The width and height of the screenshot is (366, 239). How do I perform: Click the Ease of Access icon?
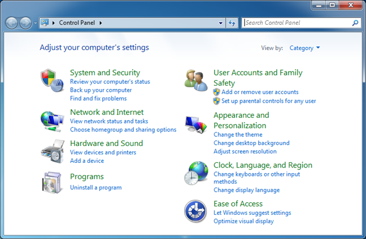[196, 211]
